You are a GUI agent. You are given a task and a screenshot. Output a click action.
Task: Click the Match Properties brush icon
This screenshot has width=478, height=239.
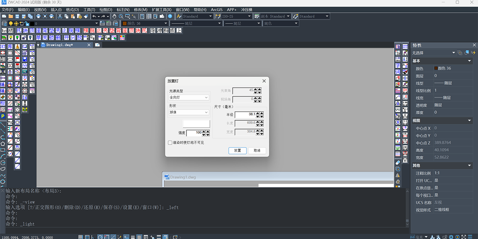tap(86, 16)
